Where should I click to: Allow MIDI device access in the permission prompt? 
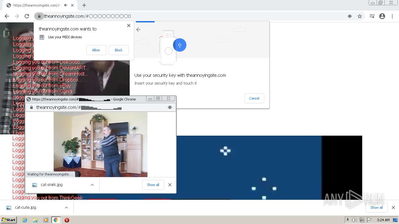96,50
